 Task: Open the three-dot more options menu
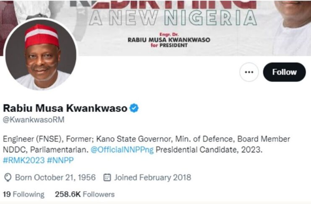[x=249, y=72]
